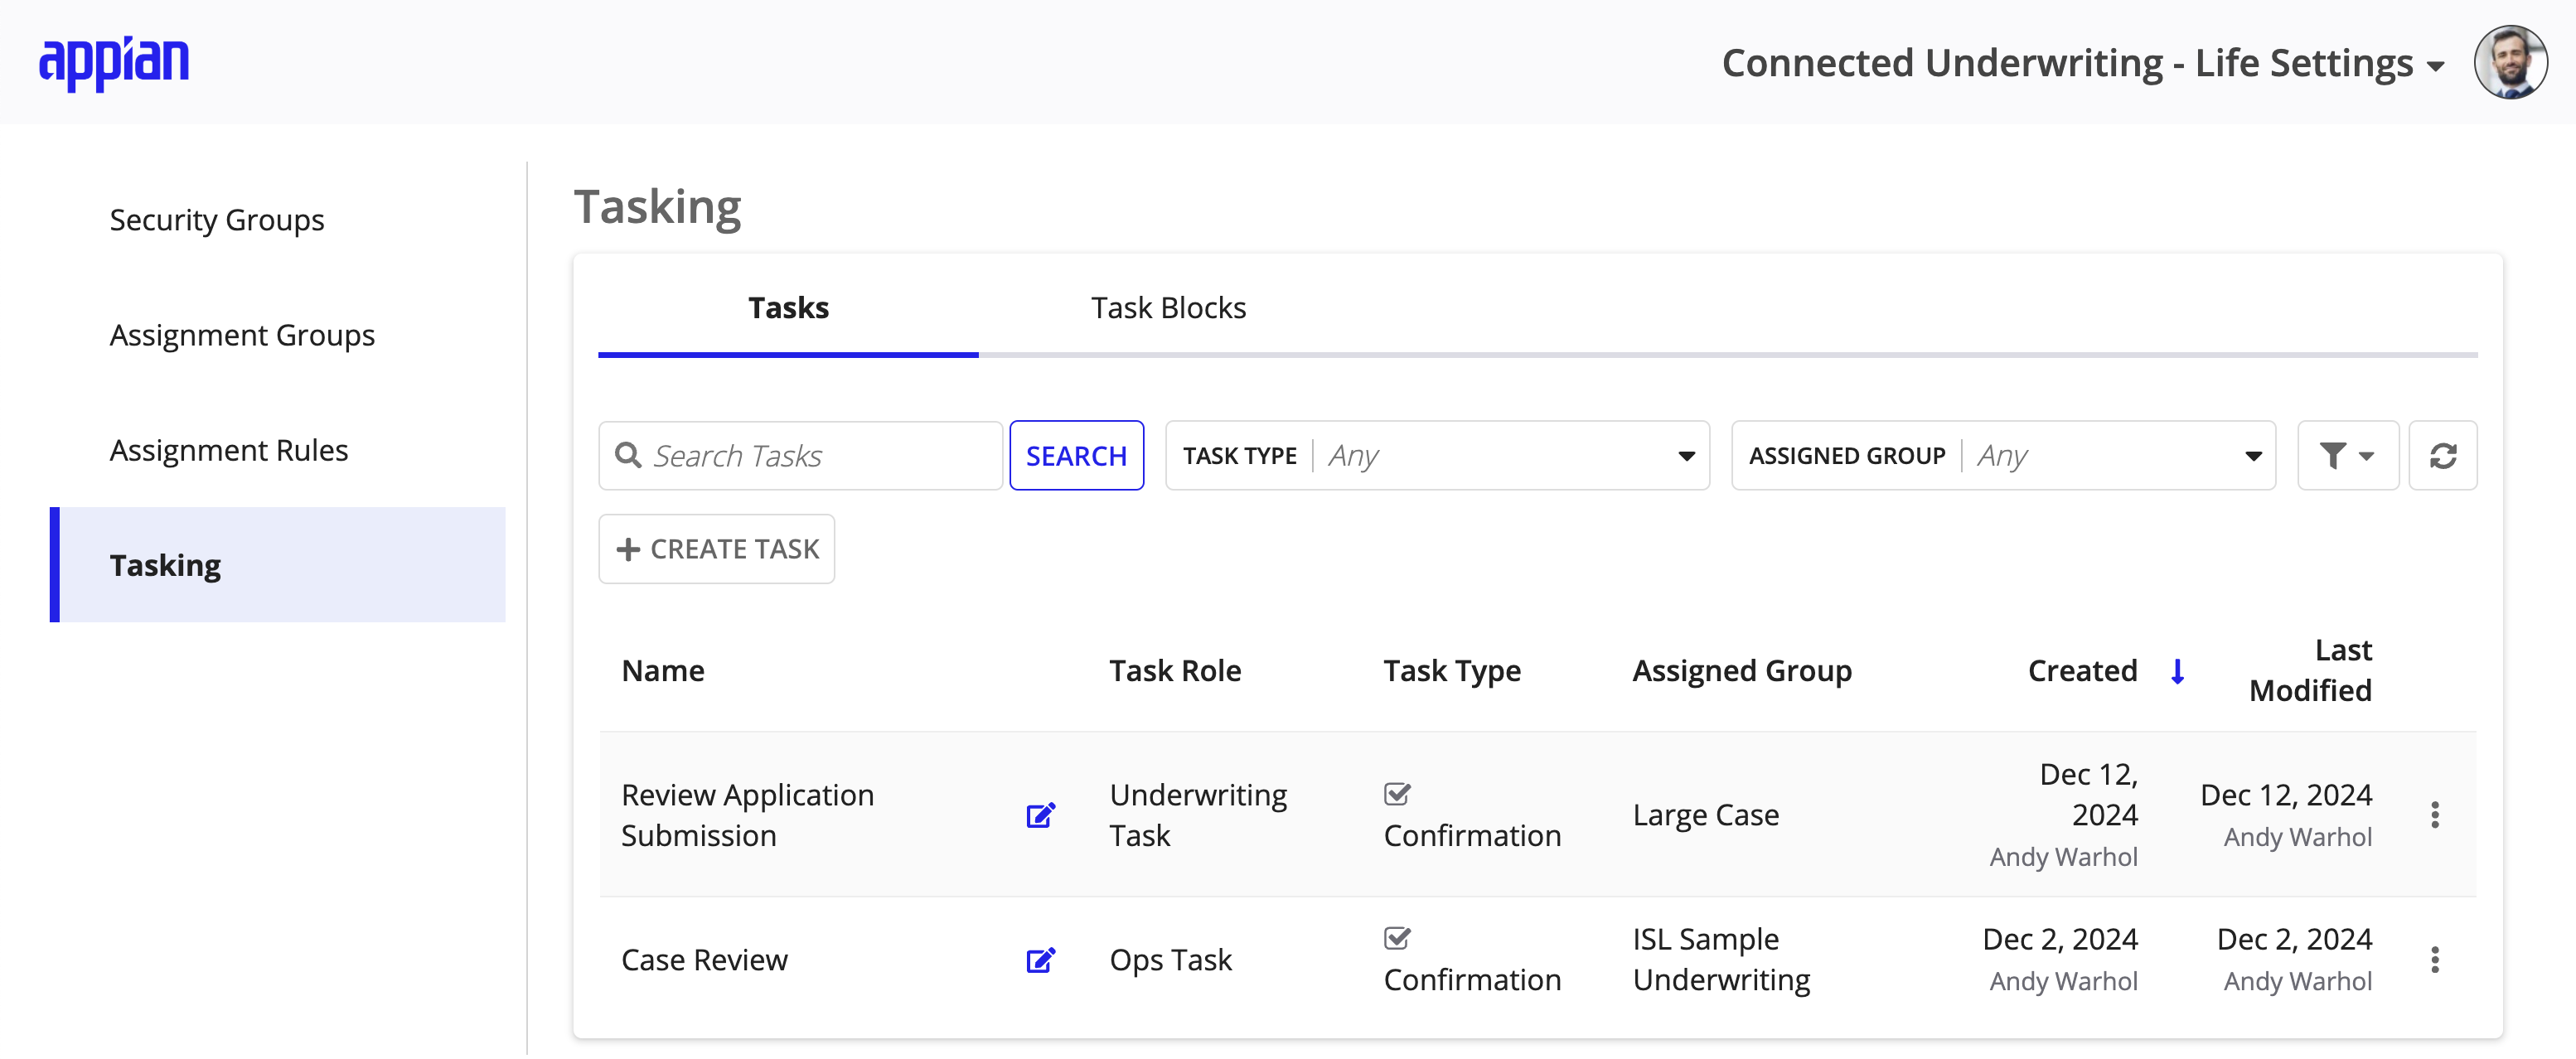Viewport: 2576px width, 1059px height.
Task: Click the Search Tasks input field
Action: click(798, 455)
